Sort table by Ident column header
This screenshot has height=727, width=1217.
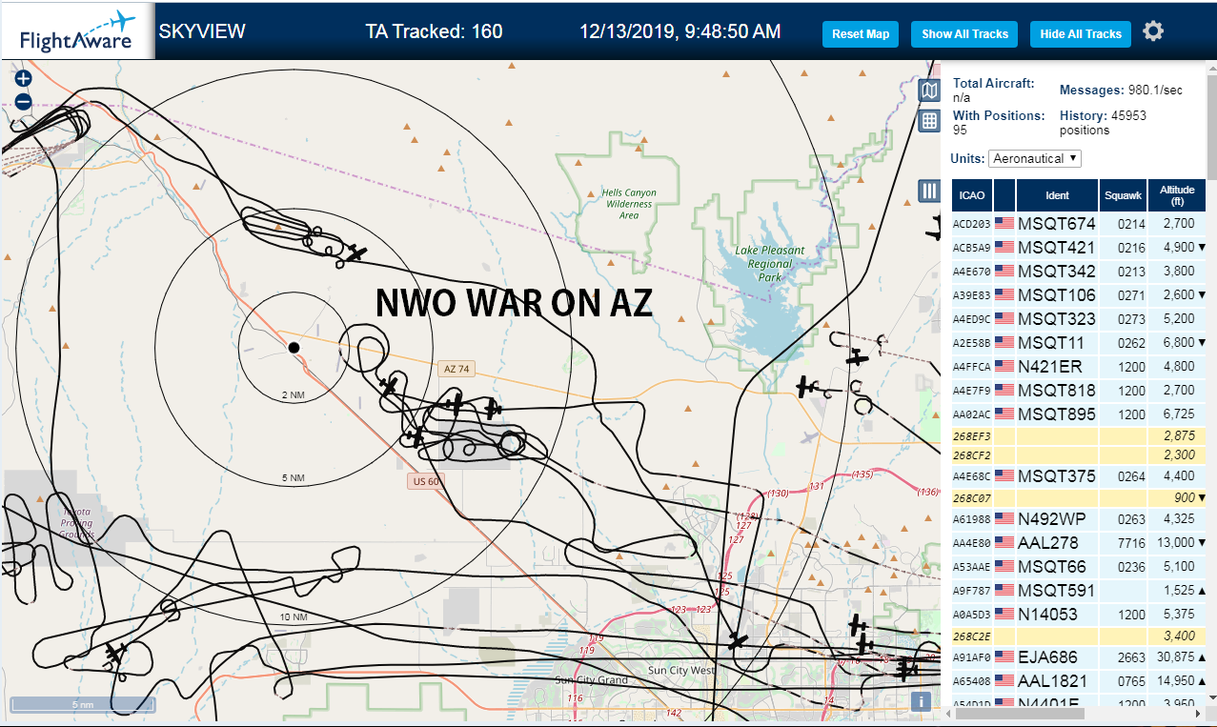point(1057,195)
